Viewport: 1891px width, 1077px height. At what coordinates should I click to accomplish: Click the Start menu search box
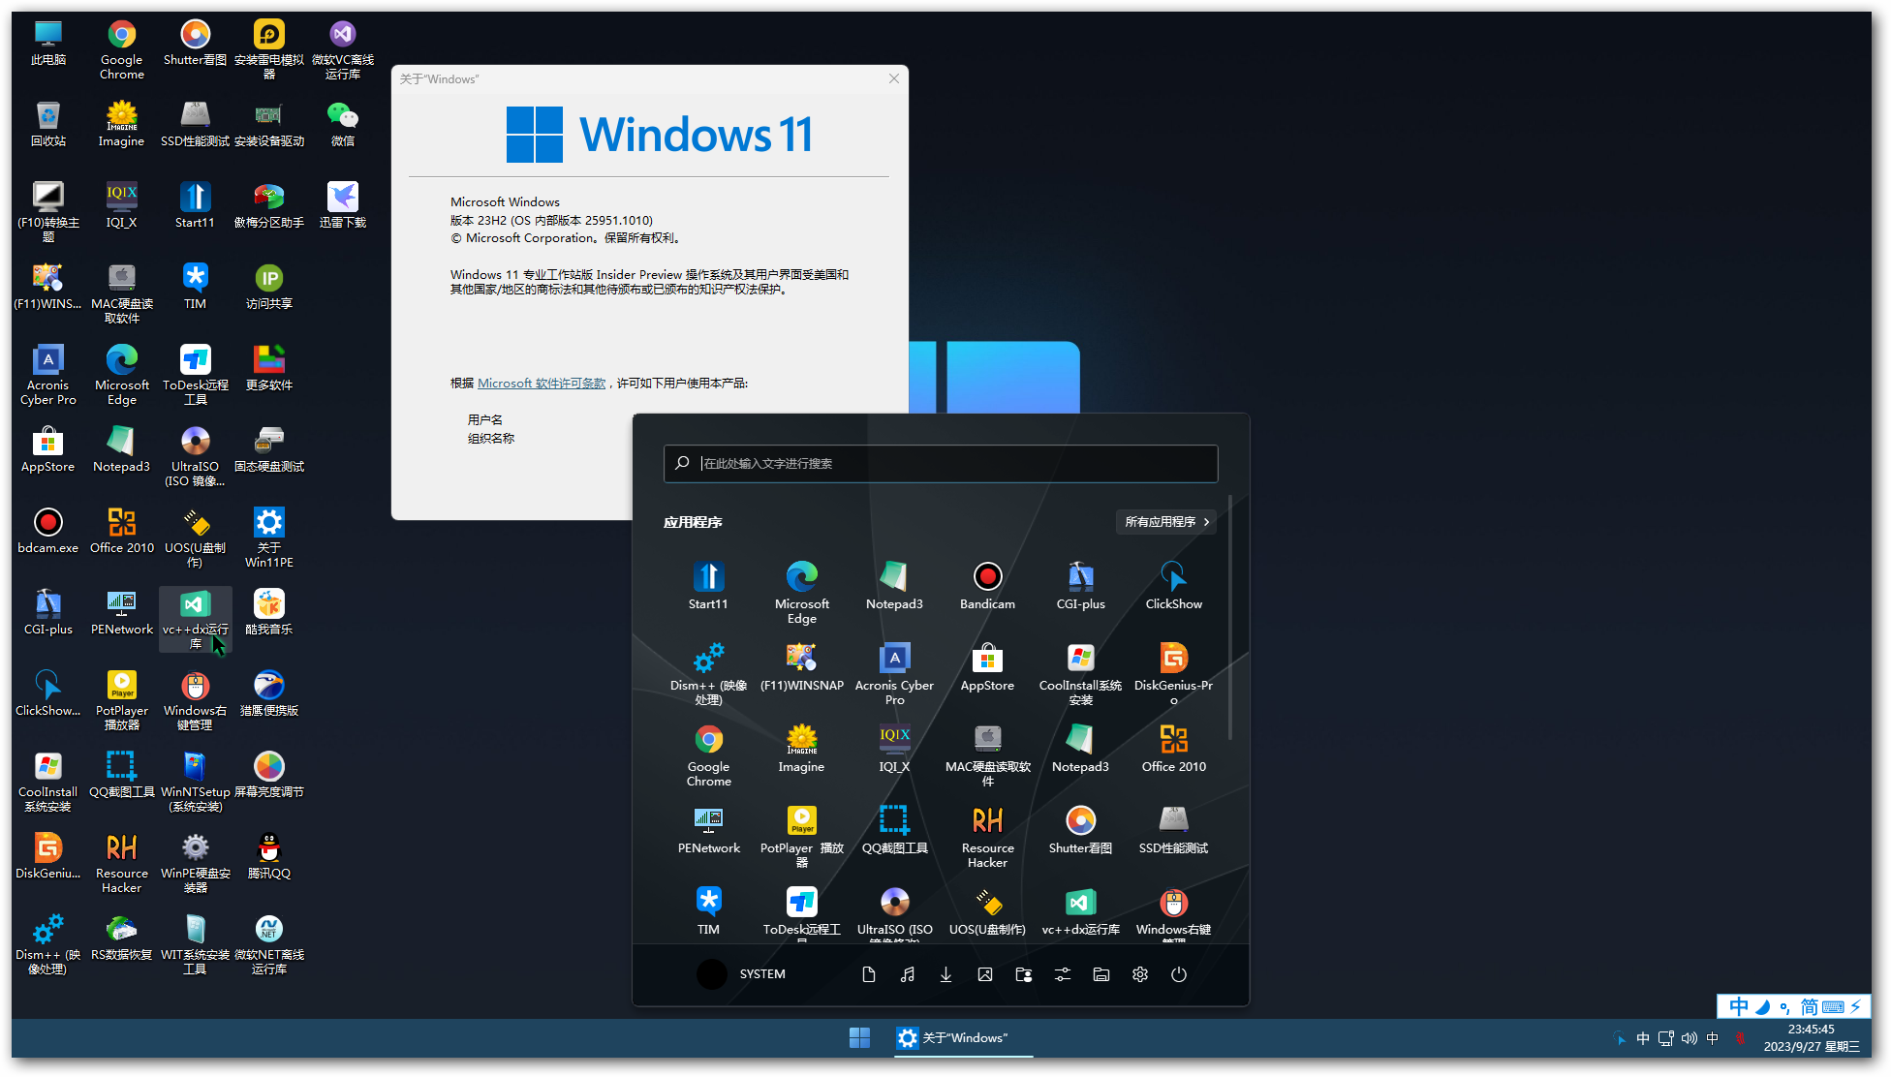click(x=941, y=463)
